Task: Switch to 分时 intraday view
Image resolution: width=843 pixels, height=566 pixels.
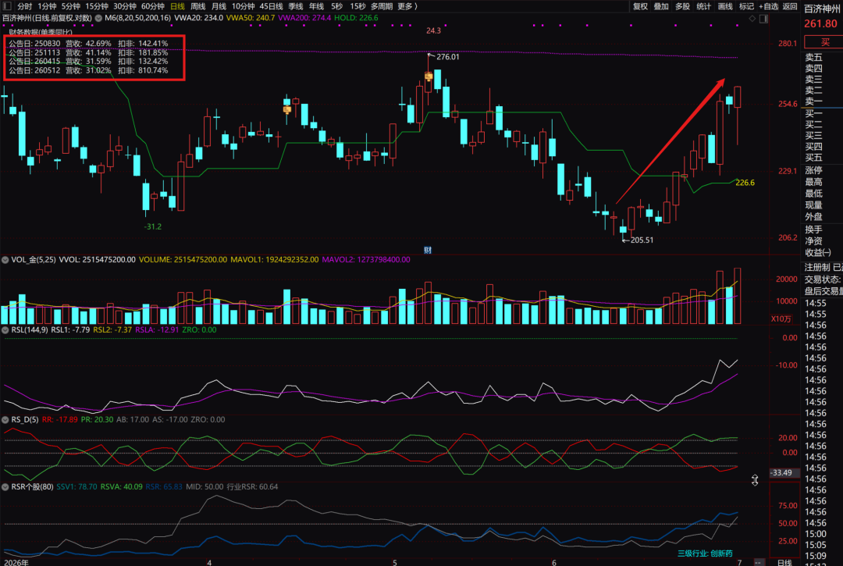Action: coord(25,6)
